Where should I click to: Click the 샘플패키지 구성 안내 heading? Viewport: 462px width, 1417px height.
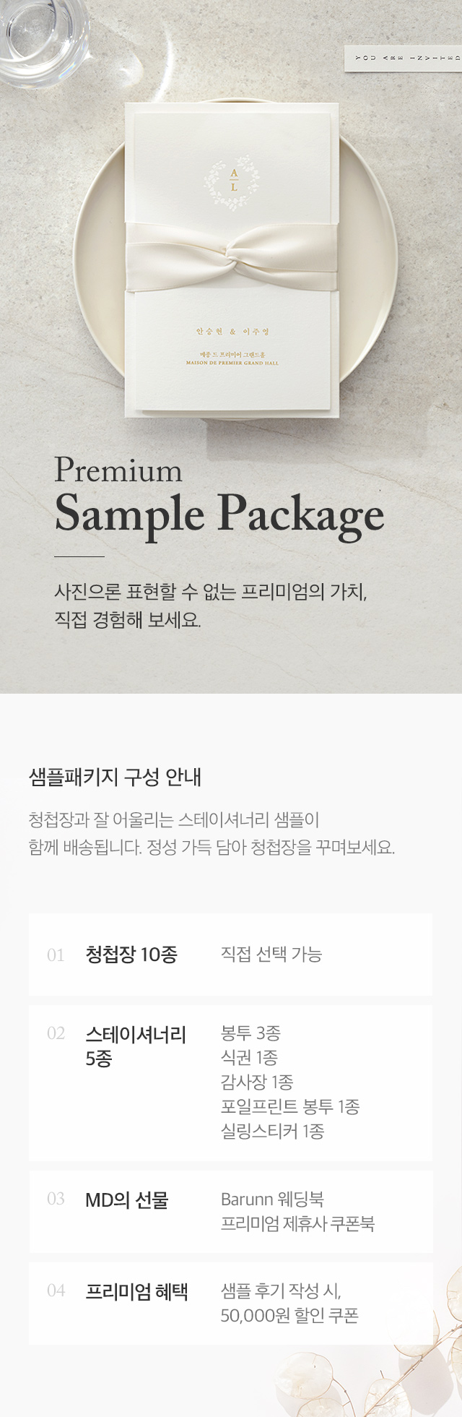(115, 777)
